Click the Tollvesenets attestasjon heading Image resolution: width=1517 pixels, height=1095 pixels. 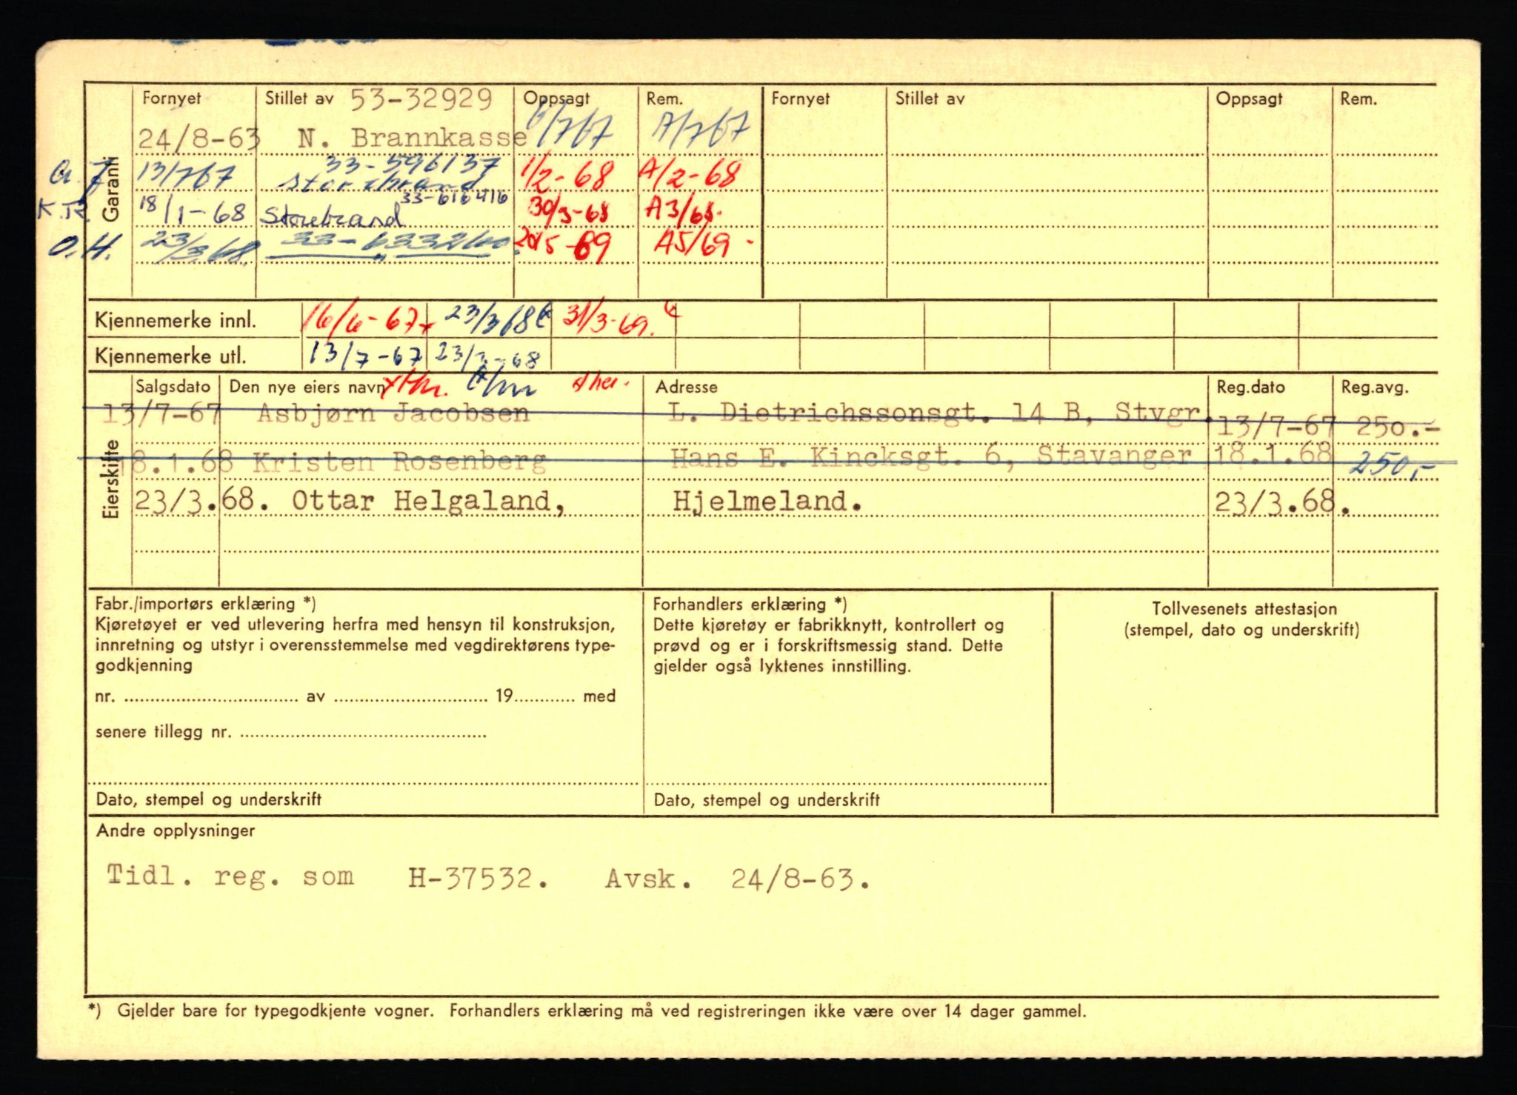tap(1244, 609)
